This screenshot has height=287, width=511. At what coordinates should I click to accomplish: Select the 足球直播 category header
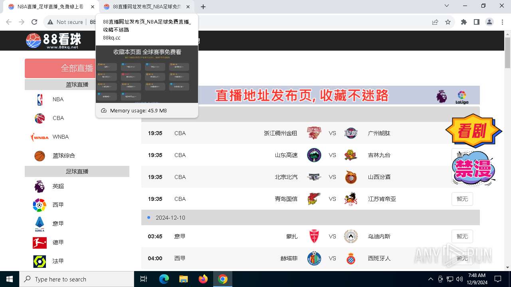pyautogui.click(x=77, y=171)
